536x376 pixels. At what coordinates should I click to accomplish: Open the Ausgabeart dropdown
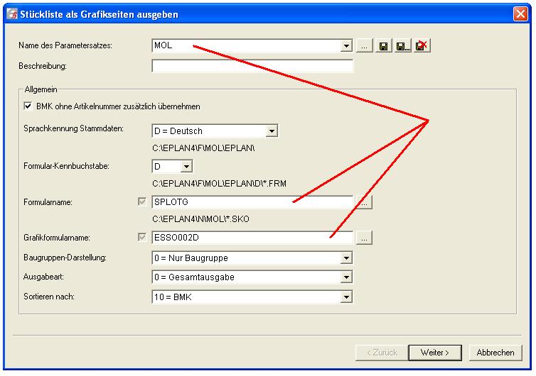click(346, 277)
